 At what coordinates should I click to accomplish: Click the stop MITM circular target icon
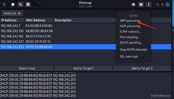[x=141, y=5]
